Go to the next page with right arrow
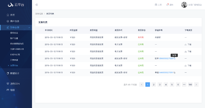The image size is (205, 108). pos(196,85)
